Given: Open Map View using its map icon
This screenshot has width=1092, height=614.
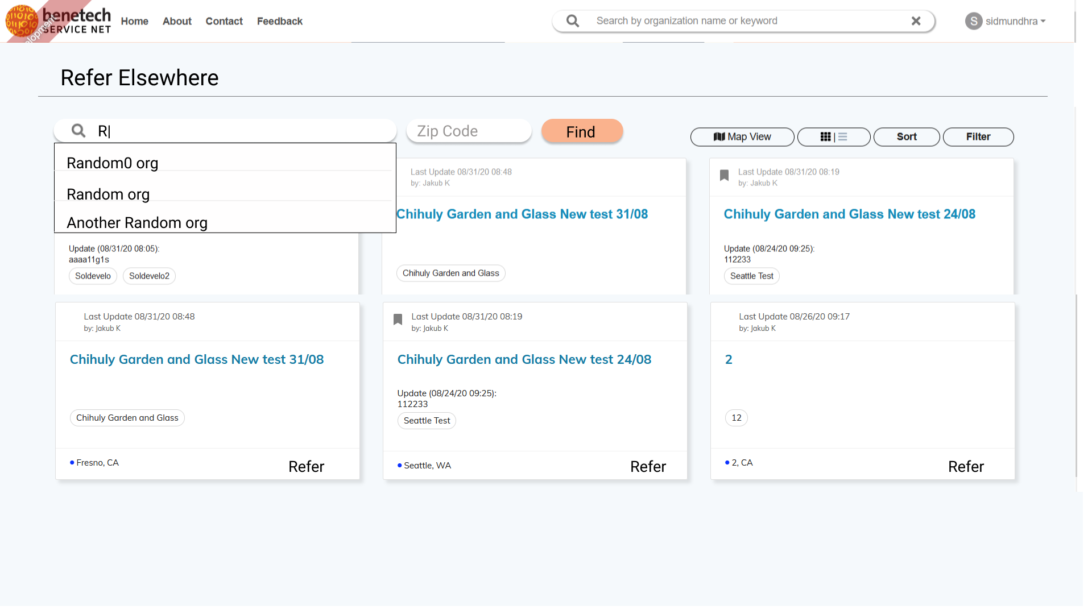Looking at the screenshot, I should pyautogui.click(x=719, y=136).
